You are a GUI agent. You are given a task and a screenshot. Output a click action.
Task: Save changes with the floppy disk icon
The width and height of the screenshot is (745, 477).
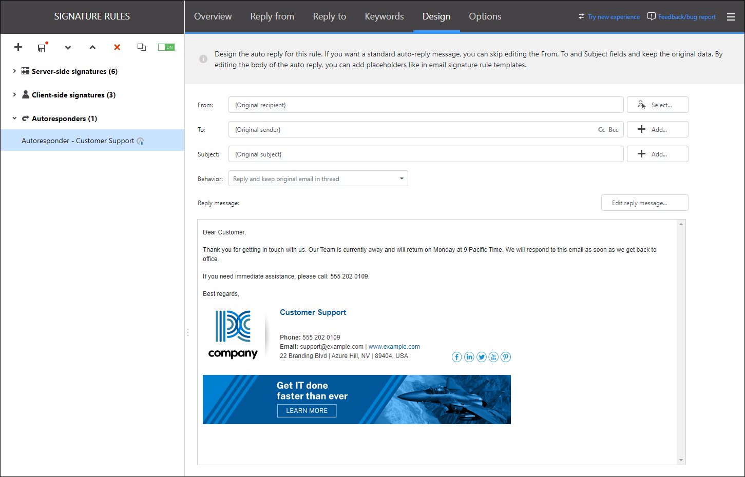[x=42, y=47]
